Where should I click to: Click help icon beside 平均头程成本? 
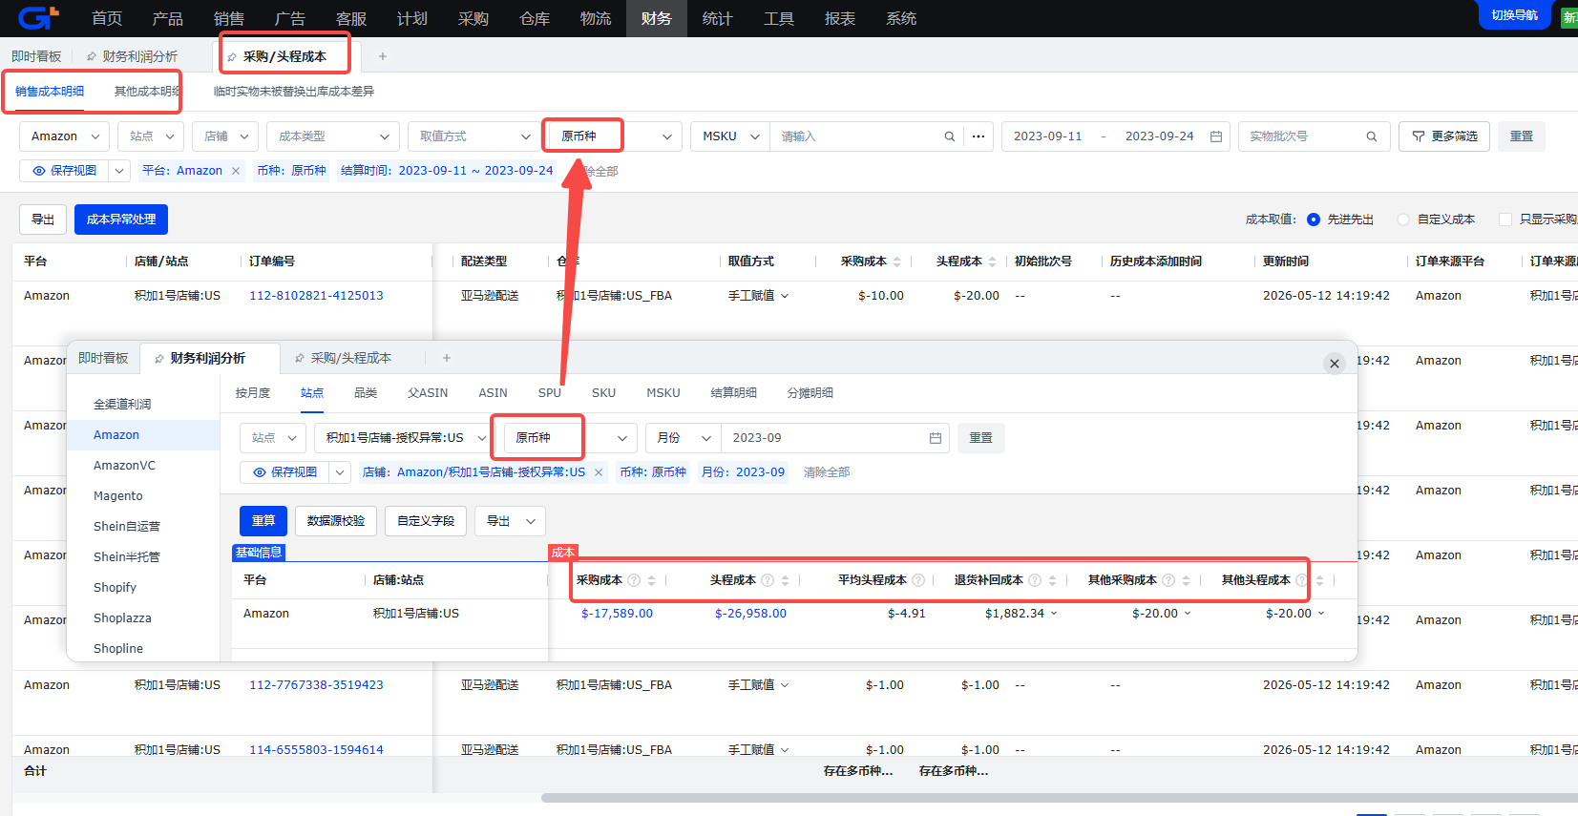pyautogui.click(x=918, y=580)
